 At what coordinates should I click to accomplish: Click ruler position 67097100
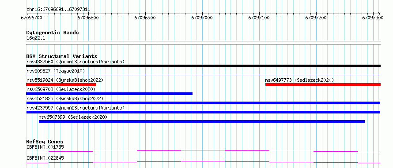tap(259, 18)
